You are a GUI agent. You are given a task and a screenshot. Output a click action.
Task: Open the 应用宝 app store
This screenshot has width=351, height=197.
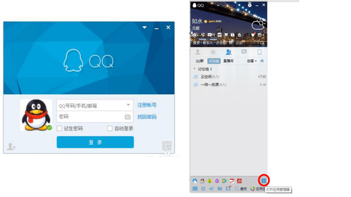[258, 189]
